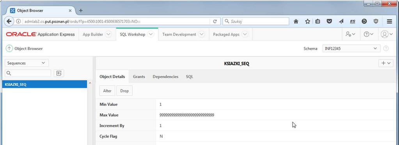Click the Alter button
Viewport: 399px width, 145px height.
(x=107, y=91)
